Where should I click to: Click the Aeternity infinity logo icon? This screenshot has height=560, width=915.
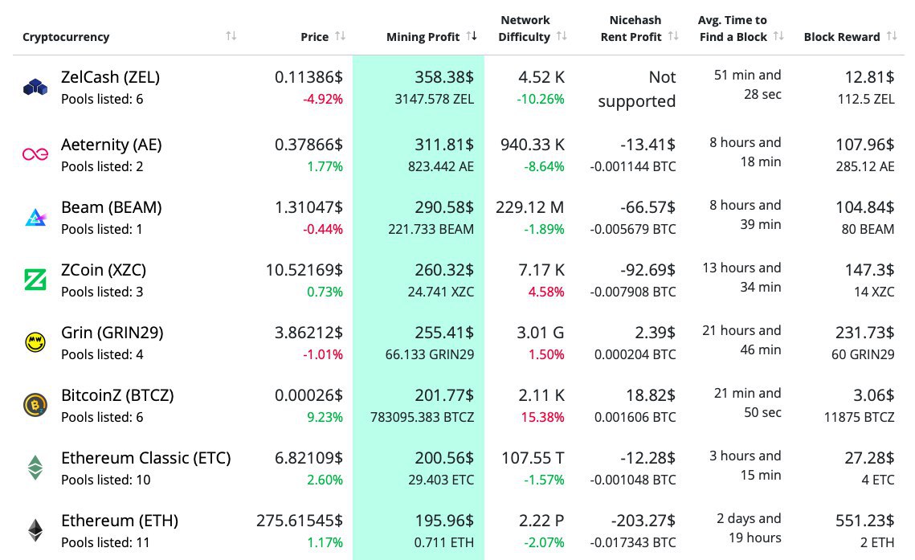click(x=35, y=154)
